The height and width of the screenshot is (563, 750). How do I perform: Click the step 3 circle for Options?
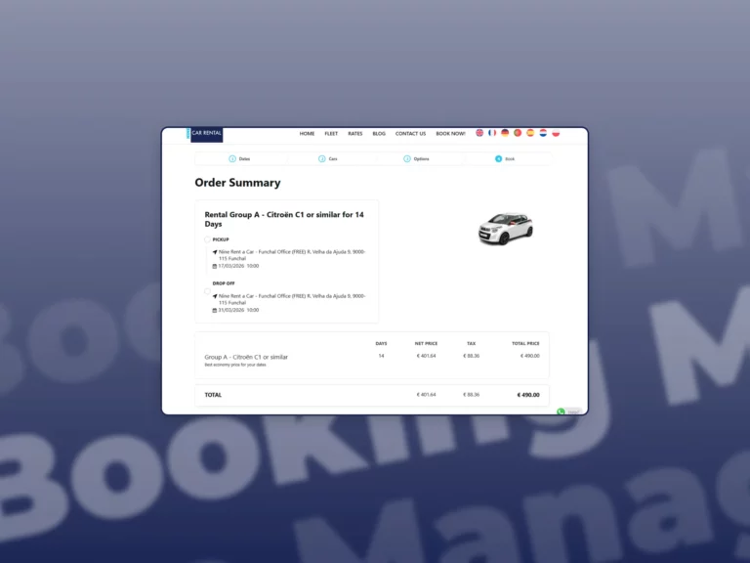[x=407, y=159]
